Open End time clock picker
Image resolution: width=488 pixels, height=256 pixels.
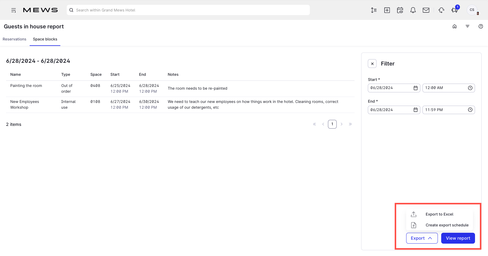(470, 110)
